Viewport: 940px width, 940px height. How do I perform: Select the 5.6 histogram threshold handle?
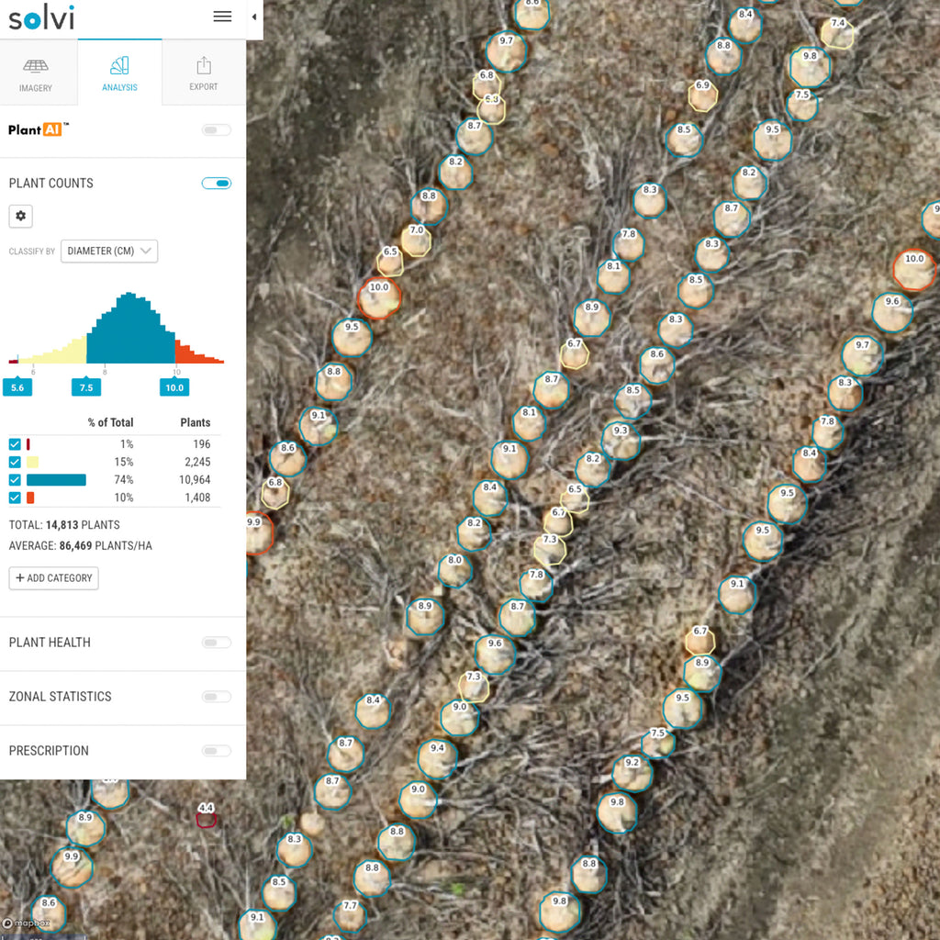[17, 387]
